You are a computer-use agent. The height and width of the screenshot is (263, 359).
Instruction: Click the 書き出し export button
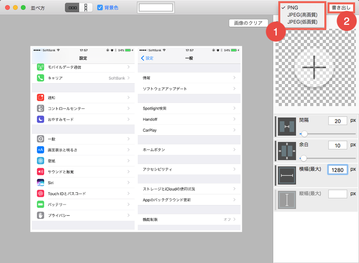[x=341, y=8]
